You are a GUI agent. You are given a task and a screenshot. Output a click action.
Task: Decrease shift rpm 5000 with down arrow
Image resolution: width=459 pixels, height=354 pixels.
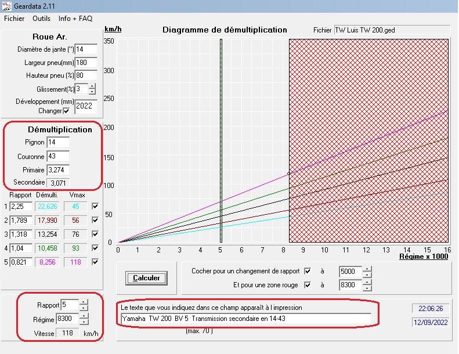367,274
